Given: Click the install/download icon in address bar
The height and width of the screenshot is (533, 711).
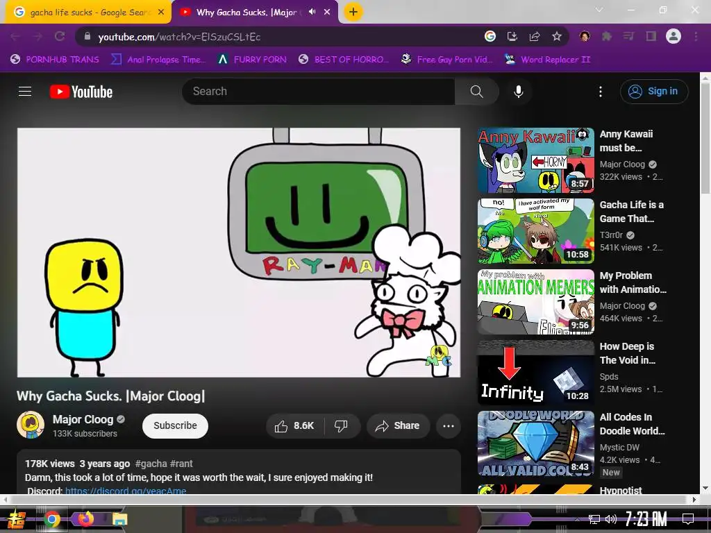Looking at the screenshot, I should (512, 36).
